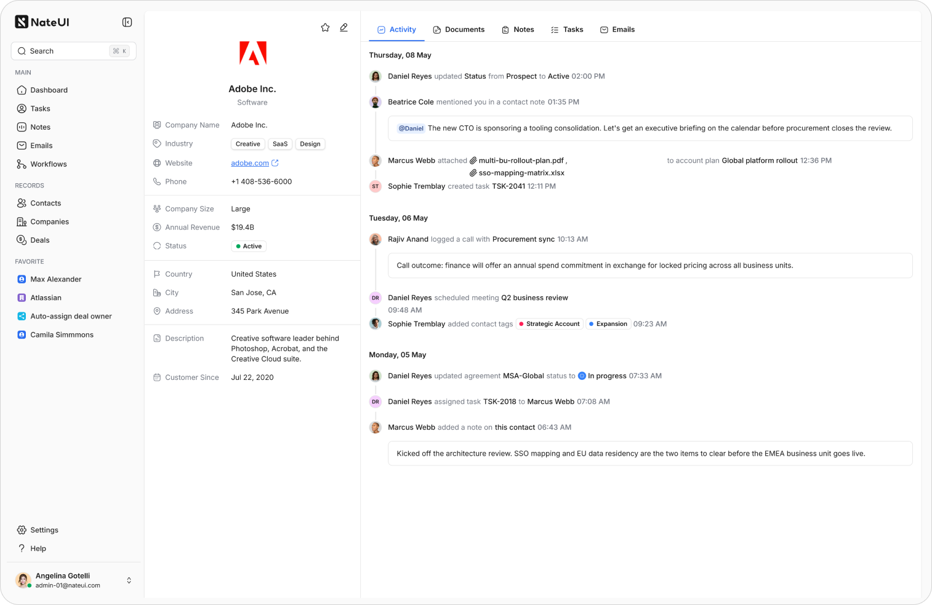Collapse the sidebar panel icon

click(127, 22)
